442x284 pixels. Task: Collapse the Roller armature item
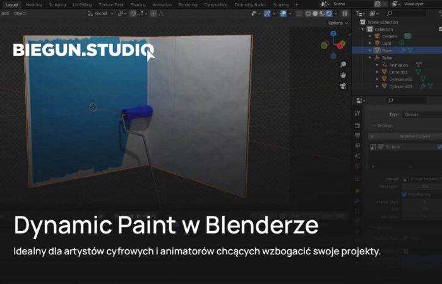coord(370,58)
